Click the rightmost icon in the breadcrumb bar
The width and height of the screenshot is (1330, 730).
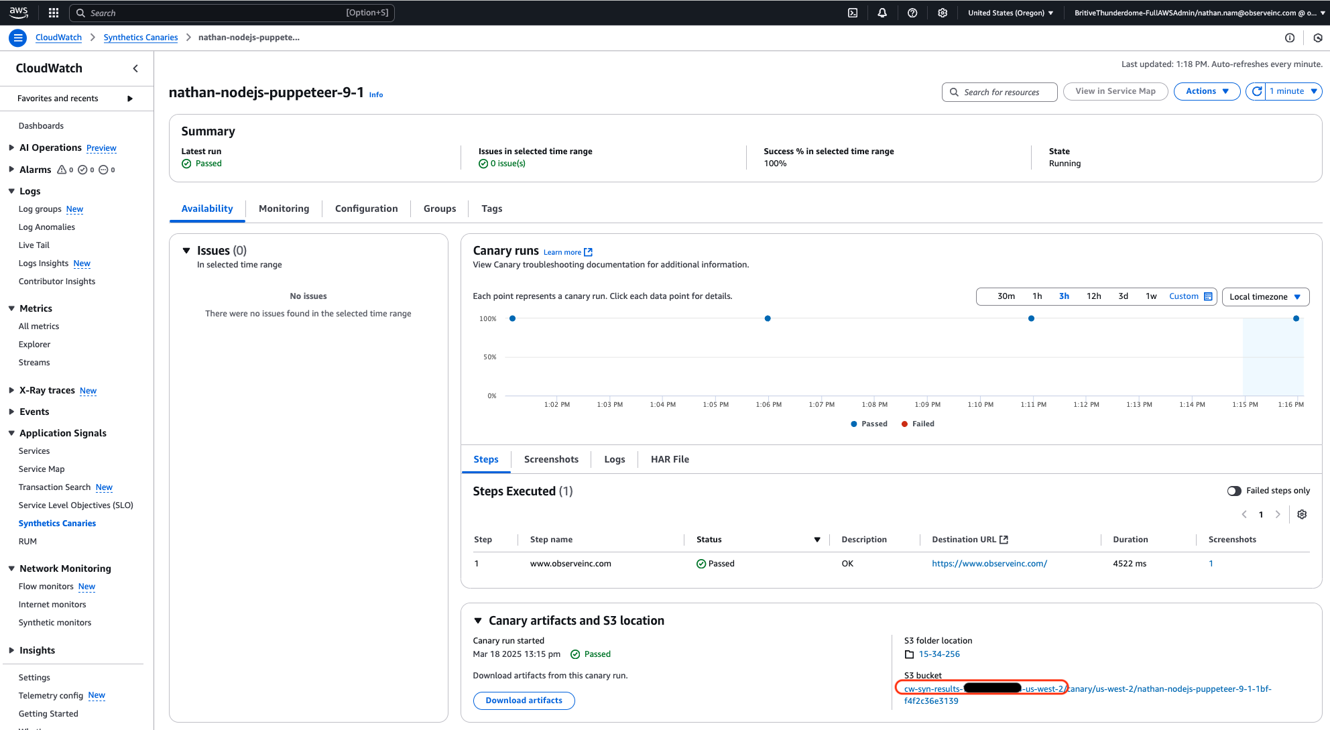point(1318,38)
